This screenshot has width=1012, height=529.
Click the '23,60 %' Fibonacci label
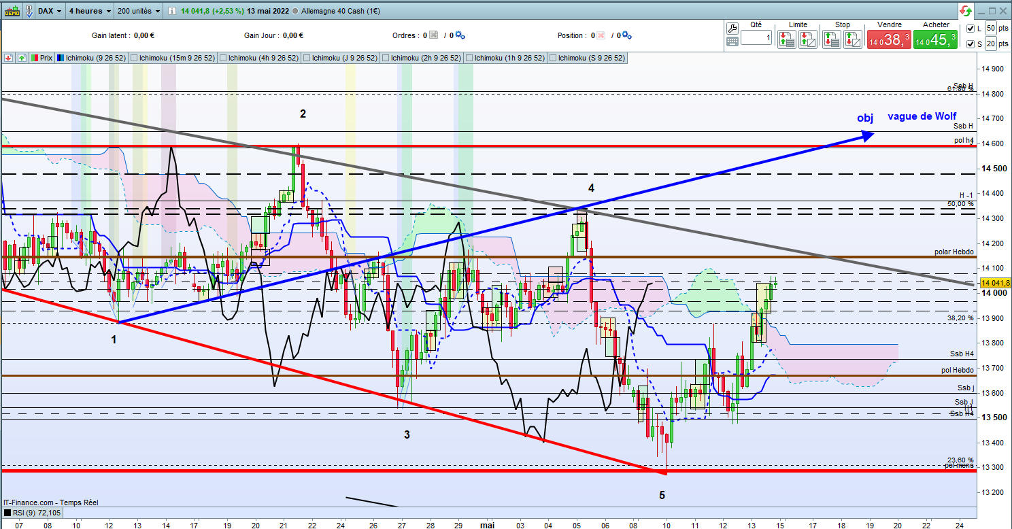click(961, 460)
